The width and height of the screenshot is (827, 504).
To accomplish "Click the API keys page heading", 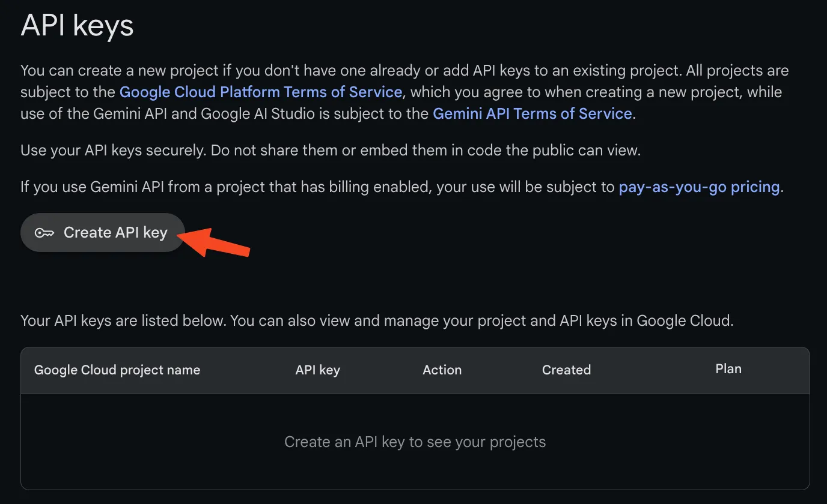I will [77, 26].
